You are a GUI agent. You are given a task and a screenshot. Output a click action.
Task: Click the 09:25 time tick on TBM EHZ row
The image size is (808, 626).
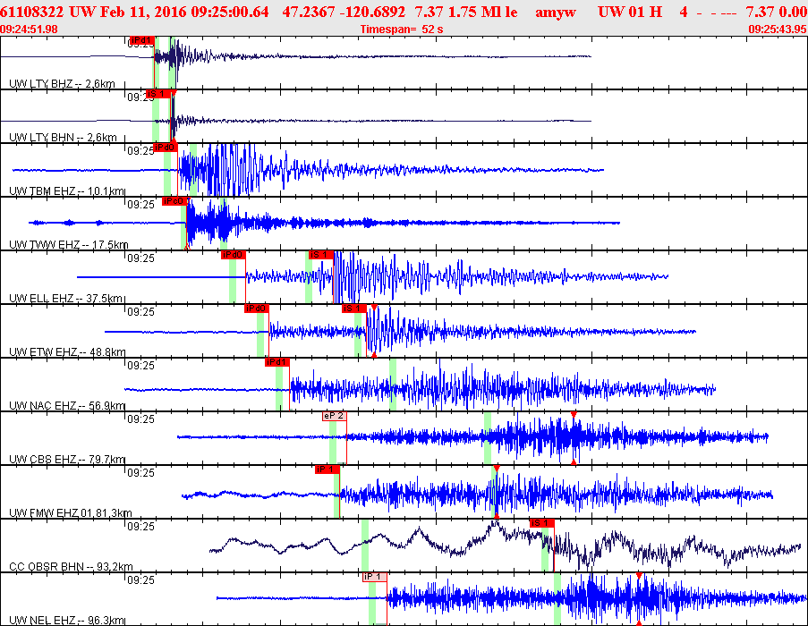(x=140, y=150)
